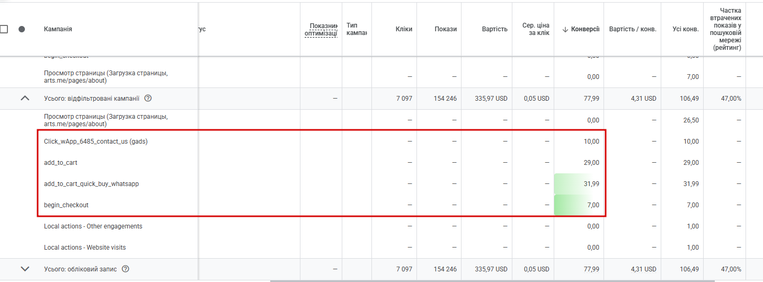The image size is (763, 282).
Task: Open help icon beside filtered campaigns total
Action: [x=148, y=98]
